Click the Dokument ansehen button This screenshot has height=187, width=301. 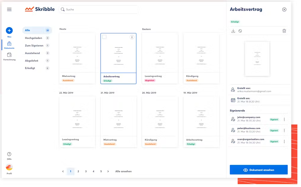point(259,170)
